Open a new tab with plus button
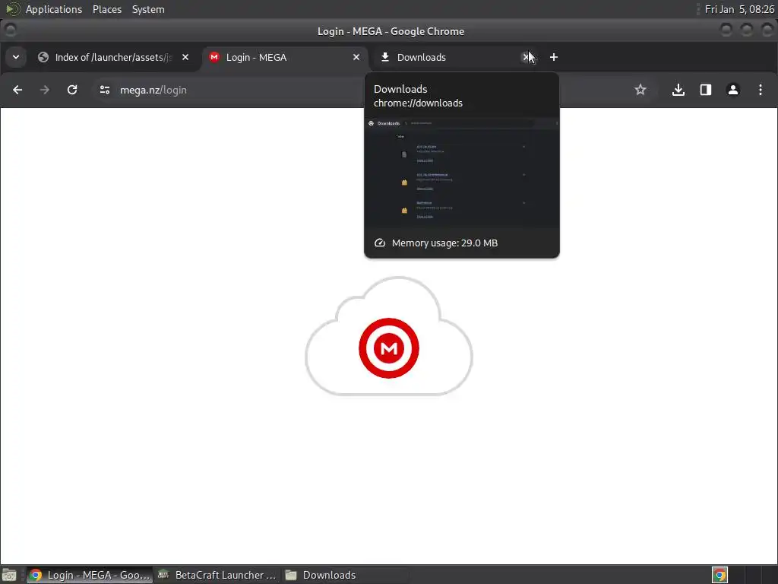This screenshot has height=584, width=778. (x=554, y=57)
